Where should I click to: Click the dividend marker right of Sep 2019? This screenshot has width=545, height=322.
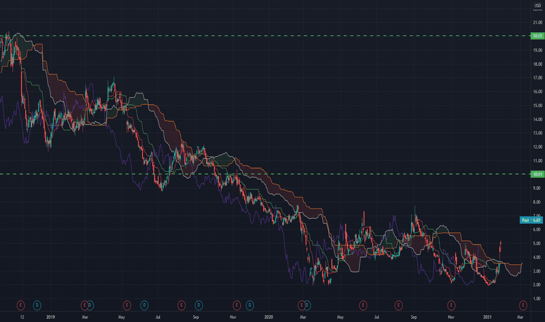coord(198,306)
